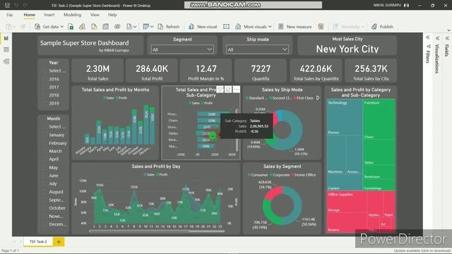Click the Technology tile in the treemap
Screen dimensions: 452x254
[345, 145]
